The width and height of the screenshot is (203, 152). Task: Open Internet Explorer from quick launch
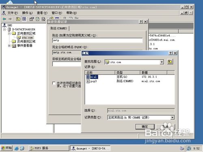click(x=17, y=148)
